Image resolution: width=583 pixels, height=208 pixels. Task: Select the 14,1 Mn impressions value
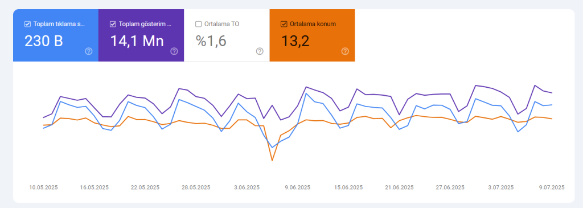pyautogui.click(x=137, y=41)
